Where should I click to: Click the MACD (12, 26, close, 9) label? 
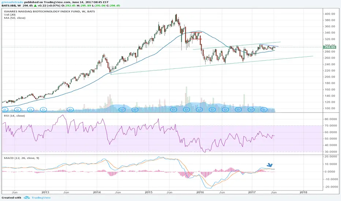(22, 158)
